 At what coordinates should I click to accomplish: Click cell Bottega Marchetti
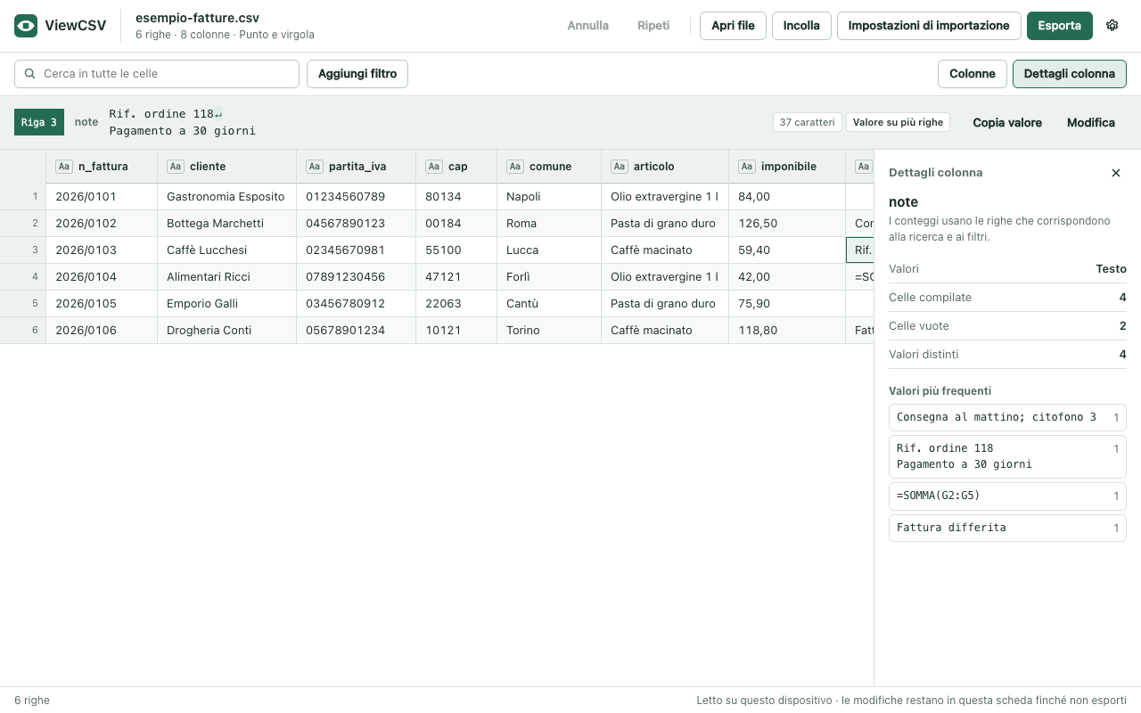226,224
